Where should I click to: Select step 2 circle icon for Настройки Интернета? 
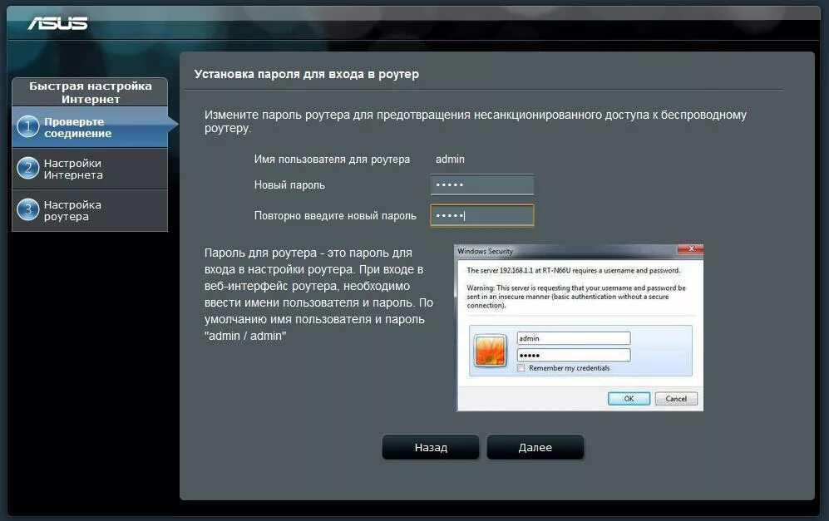pos(28,168)
